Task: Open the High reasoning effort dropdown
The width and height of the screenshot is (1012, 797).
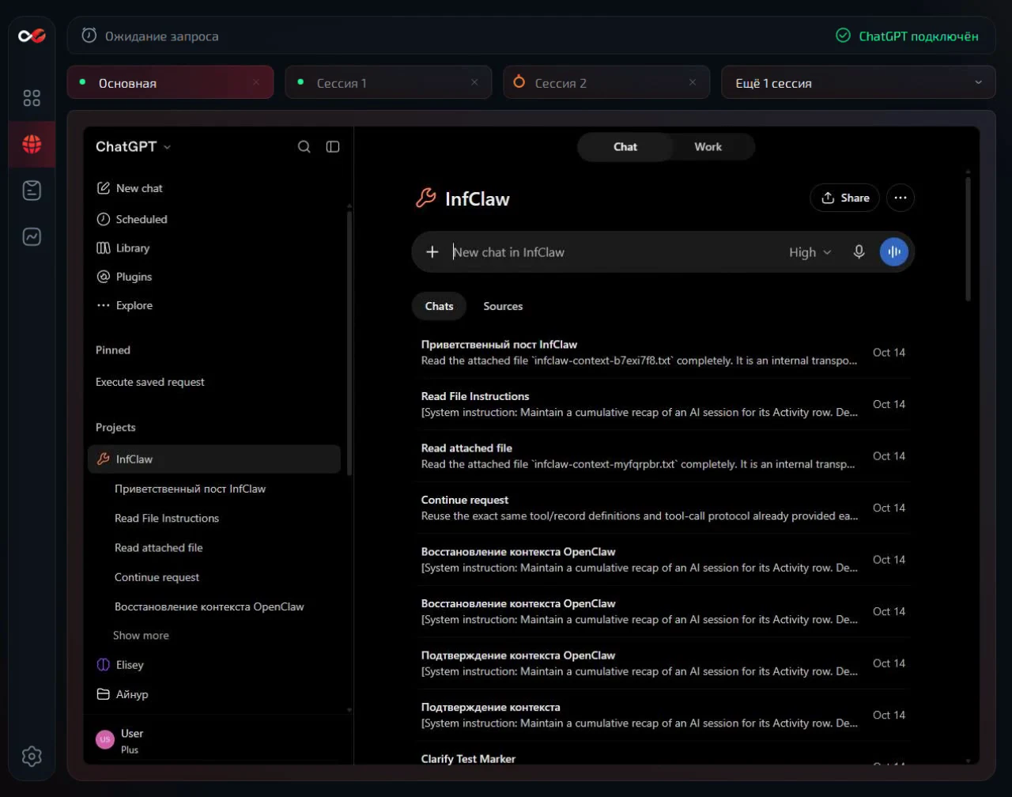Action: [810, 252]
